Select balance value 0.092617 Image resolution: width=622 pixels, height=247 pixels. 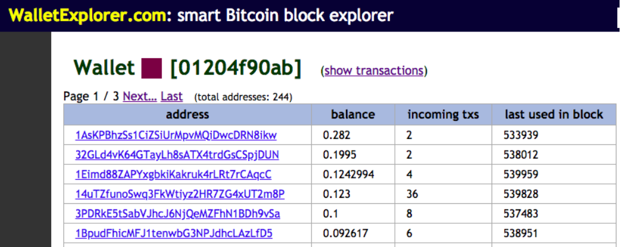[345, 234]
